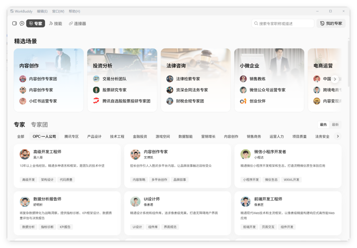
Task: Focus the 搜索专家职称或描述 search field
Action: click(283, 23)
